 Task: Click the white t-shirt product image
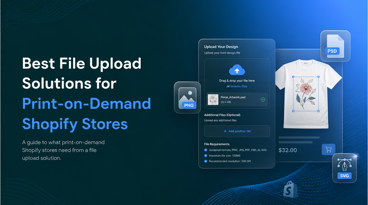tap(308, 94)
